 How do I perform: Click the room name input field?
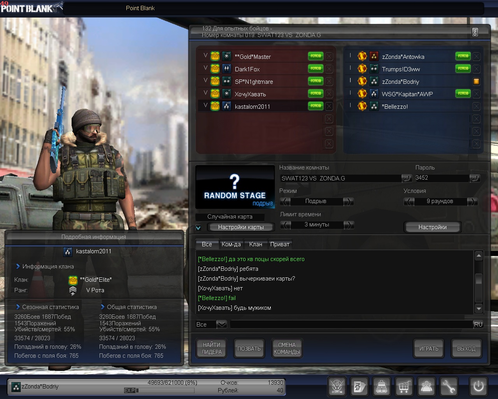(341, 178)
